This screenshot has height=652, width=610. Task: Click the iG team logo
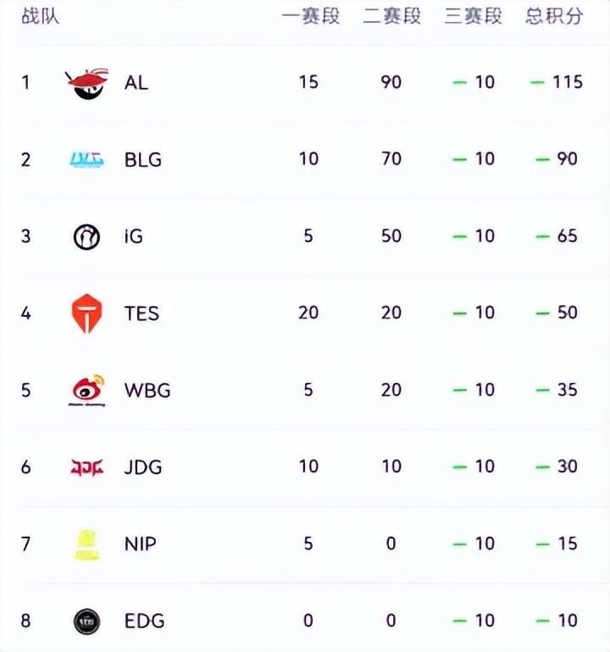(x=87, y=236)
